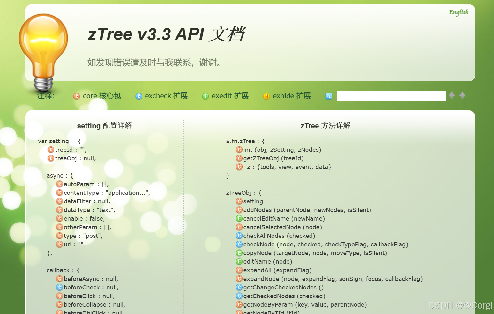
Task: Click the excheck icon beside checkAllNodes
Action: 239,236
